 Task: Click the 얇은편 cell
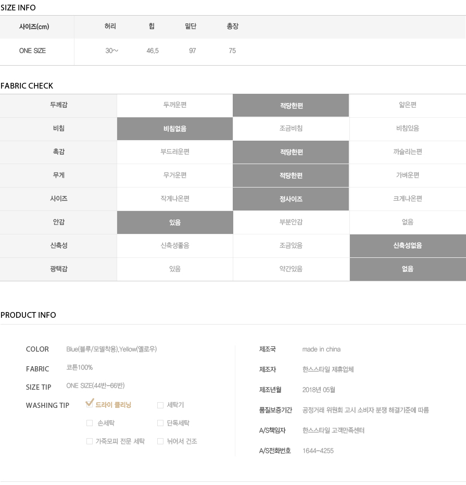pos(408,105)
